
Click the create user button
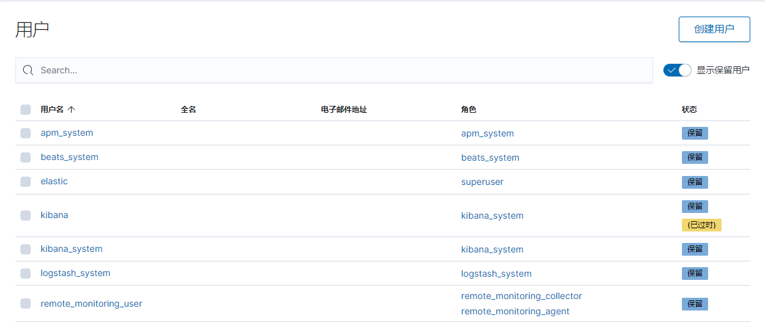pos(714,29)
